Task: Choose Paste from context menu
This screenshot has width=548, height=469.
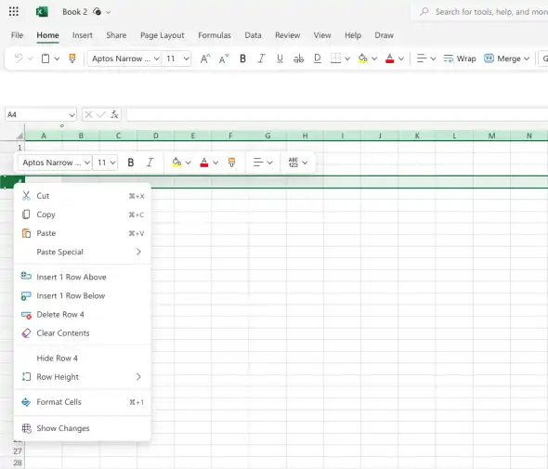Action: tap(83, 233)
